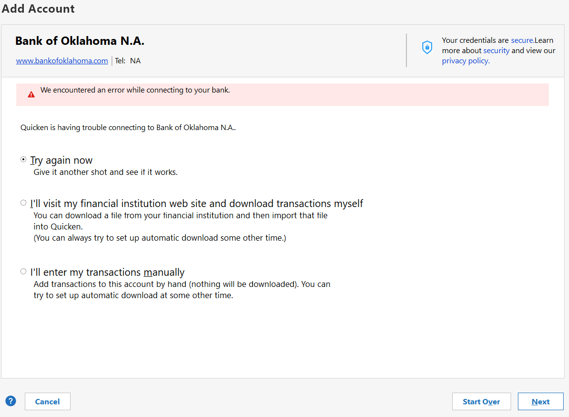
Task: Click the Bank of Oklahoma N.A. heading
Action: 80,41
